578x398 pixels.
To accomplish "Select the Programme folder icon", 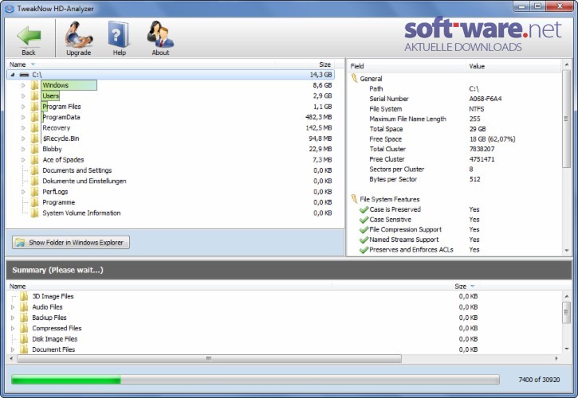I will [x=34, y=202].
